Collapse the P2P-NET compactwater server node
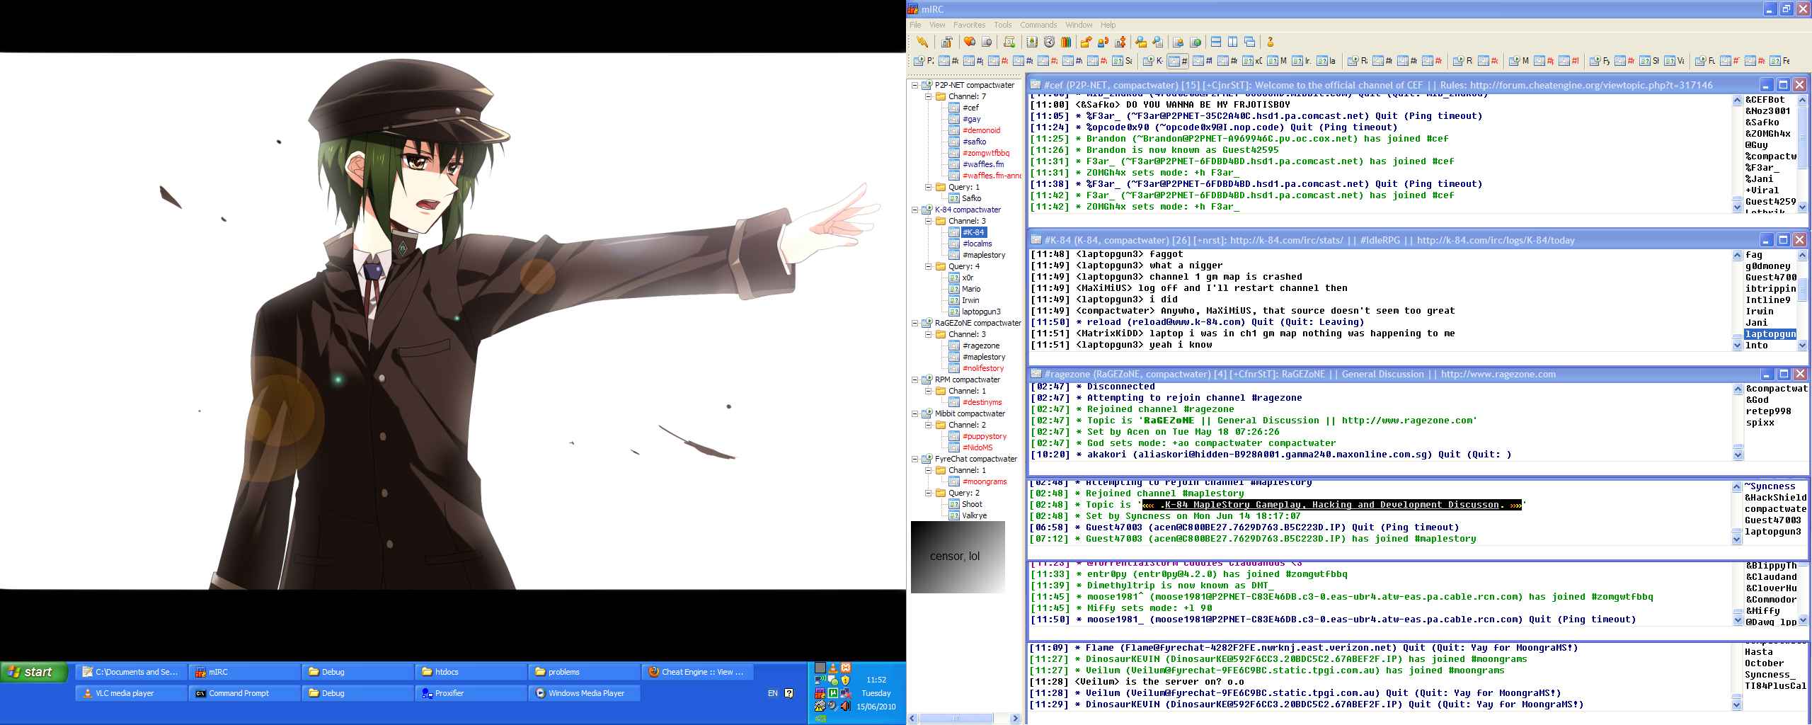The image size is (1812, 725). (x=914, y=85)
